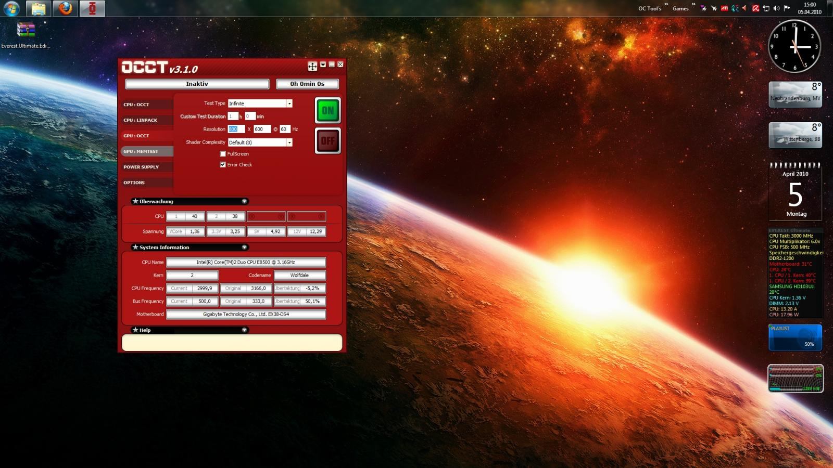Open the volume speaker tray icon
The height and width of the screenshot is (468, 833).
777,8
